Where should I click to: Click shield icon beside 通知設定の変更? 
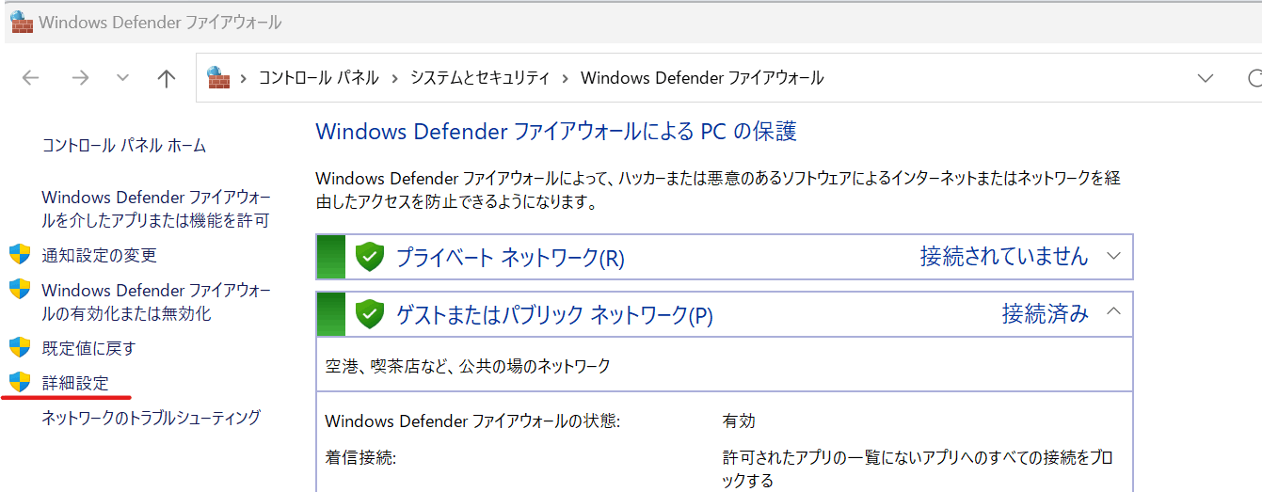coord(20,255)
